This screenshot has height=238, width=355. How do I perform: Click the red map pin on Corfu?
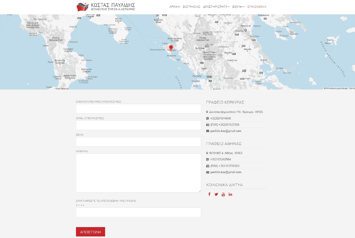(171, 49)
